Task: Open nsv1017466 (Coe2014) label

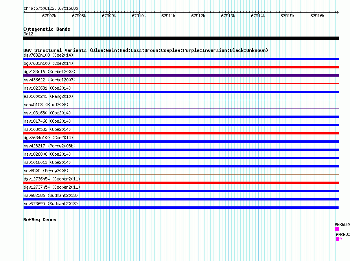Action: coord(47,121)
